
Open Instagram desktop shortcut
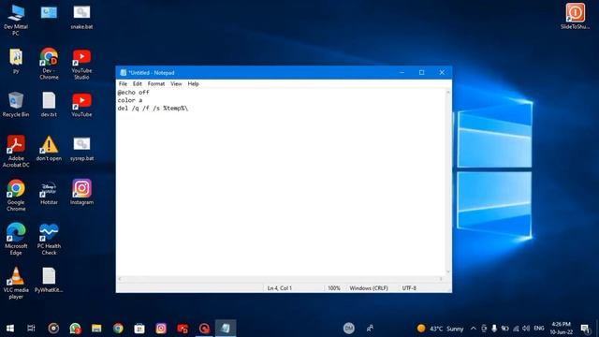81,192
